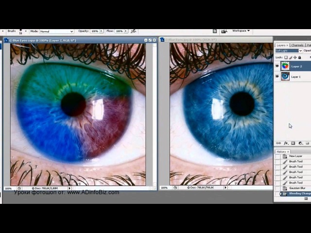The height and width of the screenshot is (233, 311).
Task: Create new fill or adjustment layer
Action: [300, 143]
